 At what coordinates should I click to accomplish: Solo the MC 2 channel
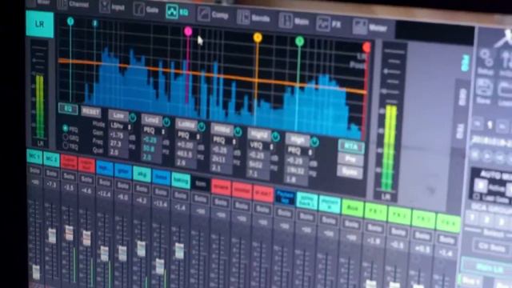51,173
